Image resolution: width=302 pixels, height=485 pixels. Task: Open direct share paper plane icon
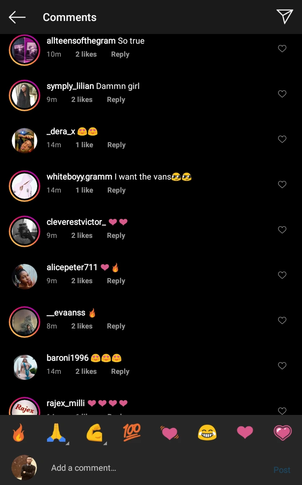click(284, 17)
